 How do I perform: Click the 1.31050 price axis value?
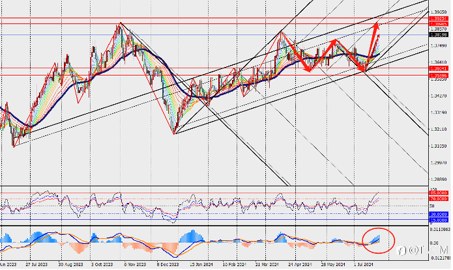pyautogui.click(x=439, y=146)
